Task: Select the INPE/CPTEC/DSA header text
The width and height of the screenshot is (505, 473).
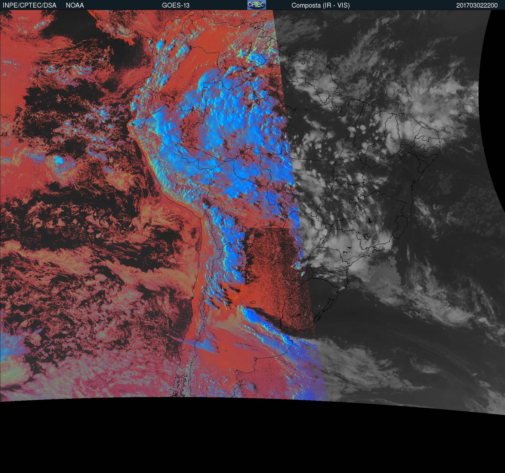Action: click(29, 5)
